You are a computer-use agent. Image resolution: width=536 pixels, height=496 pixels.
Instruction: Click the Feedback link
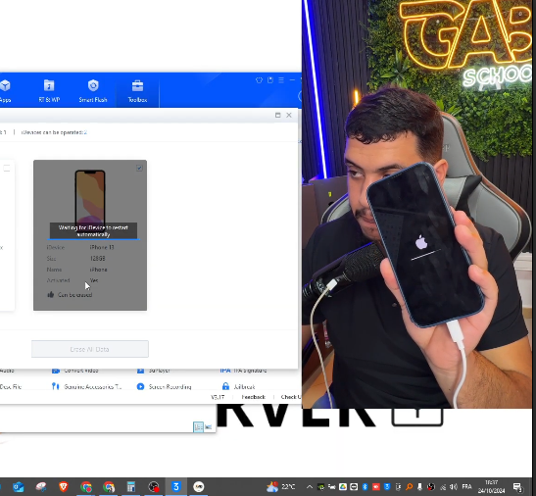point(253,397)
